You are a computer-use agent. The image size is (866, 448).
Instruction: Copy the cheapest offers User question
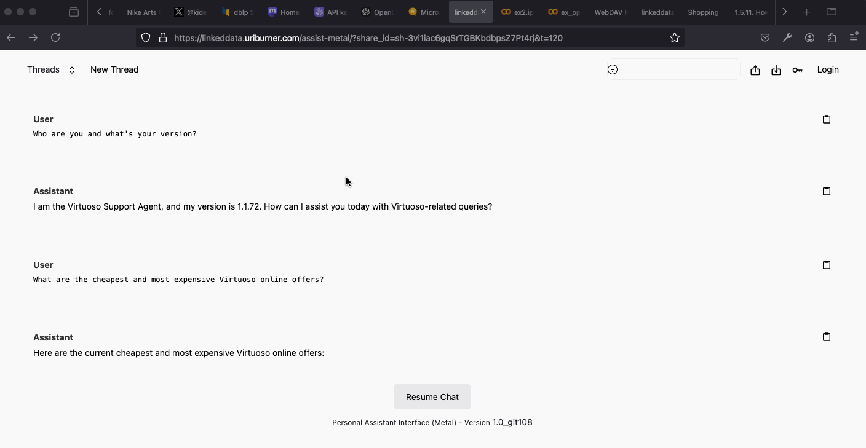tap(827, 265)
